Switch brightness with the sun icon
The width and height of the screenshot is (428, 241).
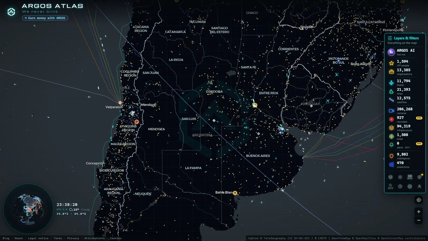(x=400, y=177)
